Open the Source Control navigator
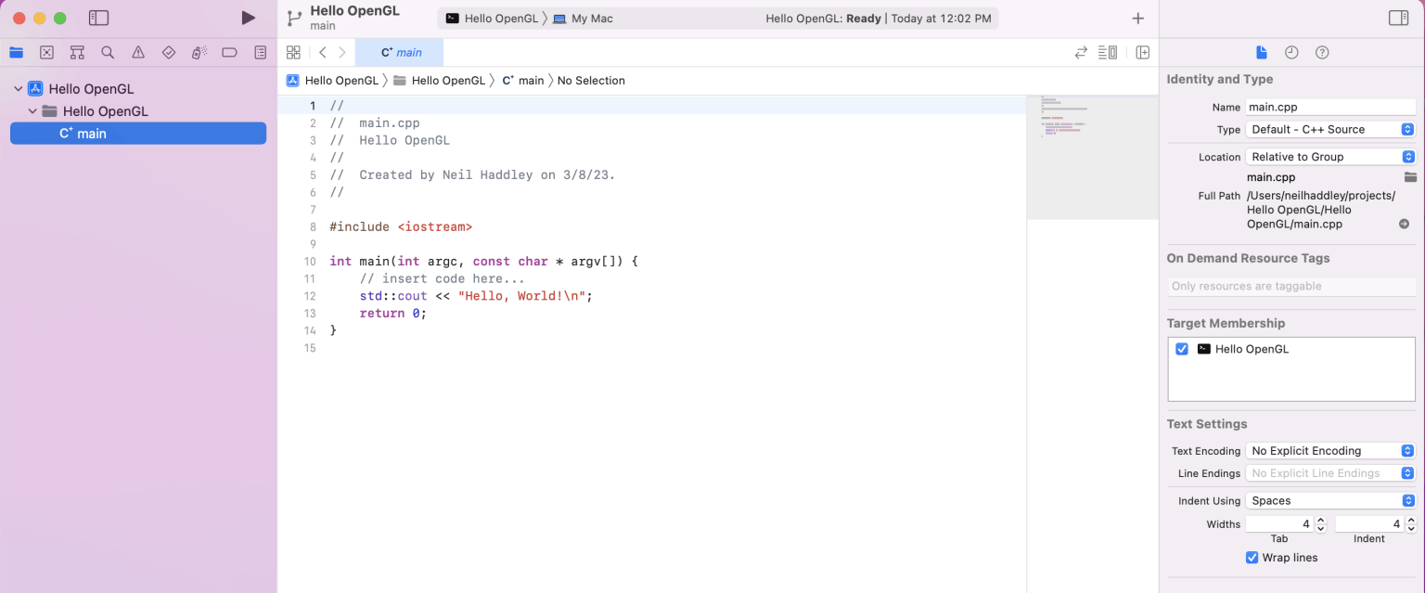Screen dimensions: 1425x593 (47, 53)
